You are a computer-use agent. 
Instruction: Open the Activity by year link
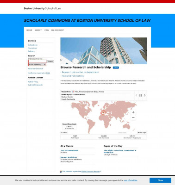[67, 161]
